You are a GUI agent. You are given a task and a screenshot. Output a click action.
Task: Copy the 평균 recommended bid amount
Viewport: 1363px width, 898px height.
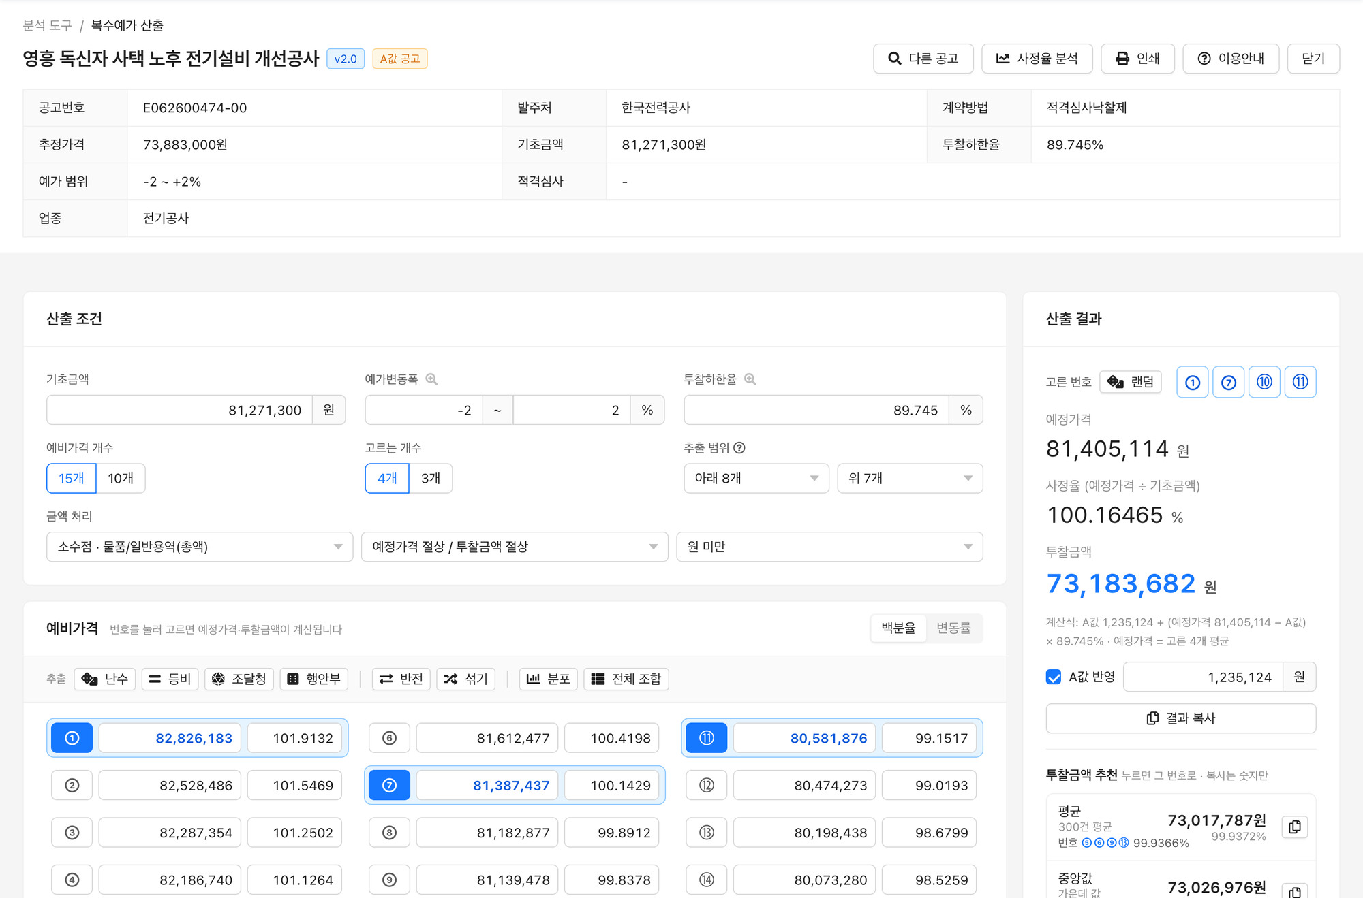[x=1295, y=827]
